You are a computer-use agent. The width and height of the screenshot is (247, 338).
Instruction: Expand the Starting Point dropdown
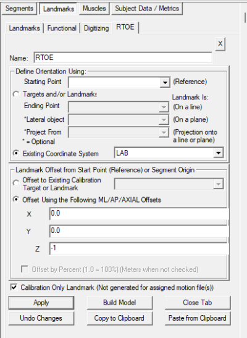pyautogui.click(x=165, y=83)
